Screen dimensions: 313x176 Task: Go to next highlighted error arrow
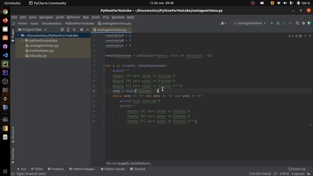(x=310, y=36)
